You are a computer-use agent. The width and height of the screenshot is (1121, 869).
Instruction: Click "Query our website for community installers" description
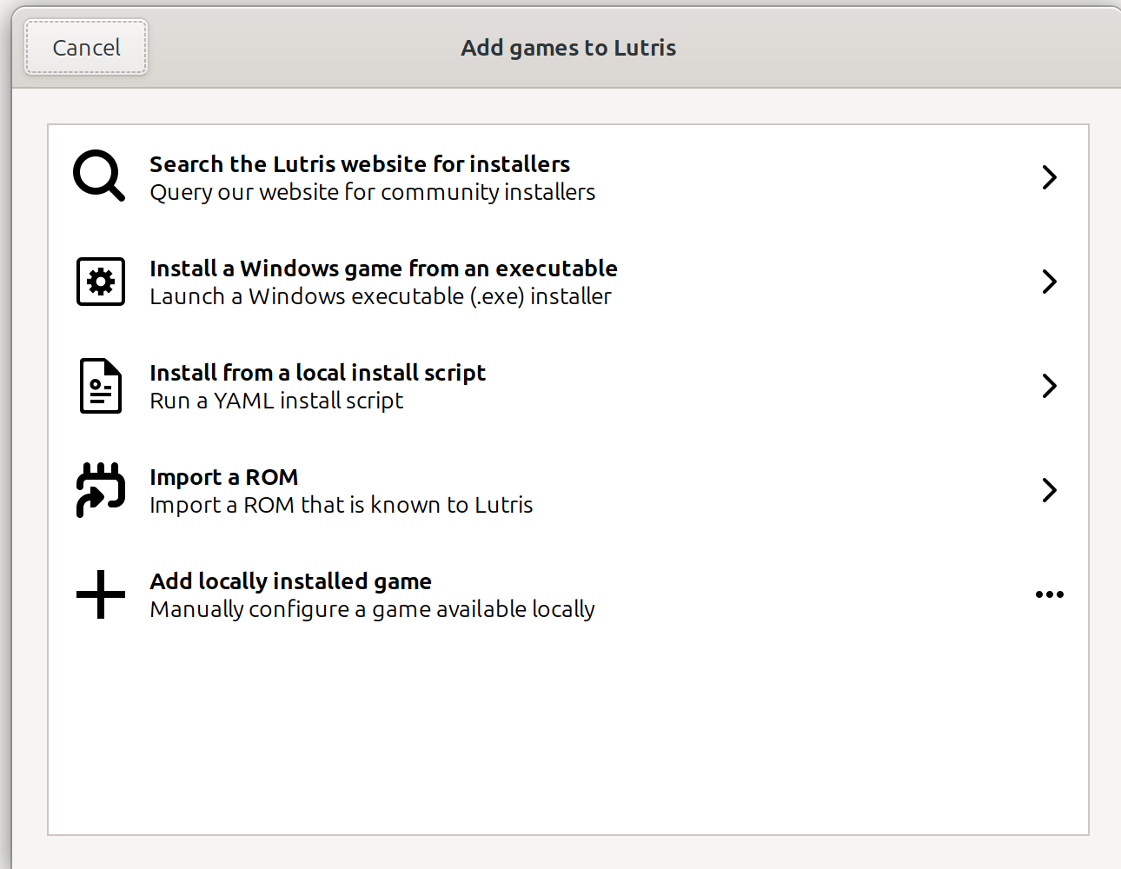tap(372, 192)
